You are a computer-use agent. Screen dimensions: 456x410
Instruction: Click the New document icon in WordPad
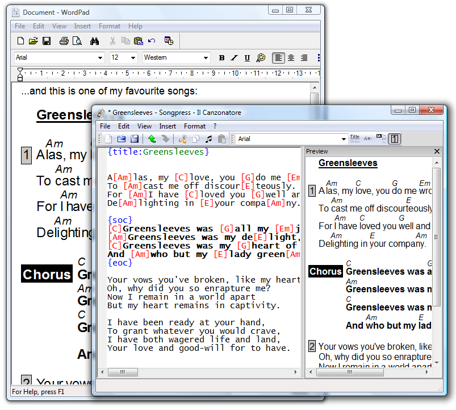point(20,41)
